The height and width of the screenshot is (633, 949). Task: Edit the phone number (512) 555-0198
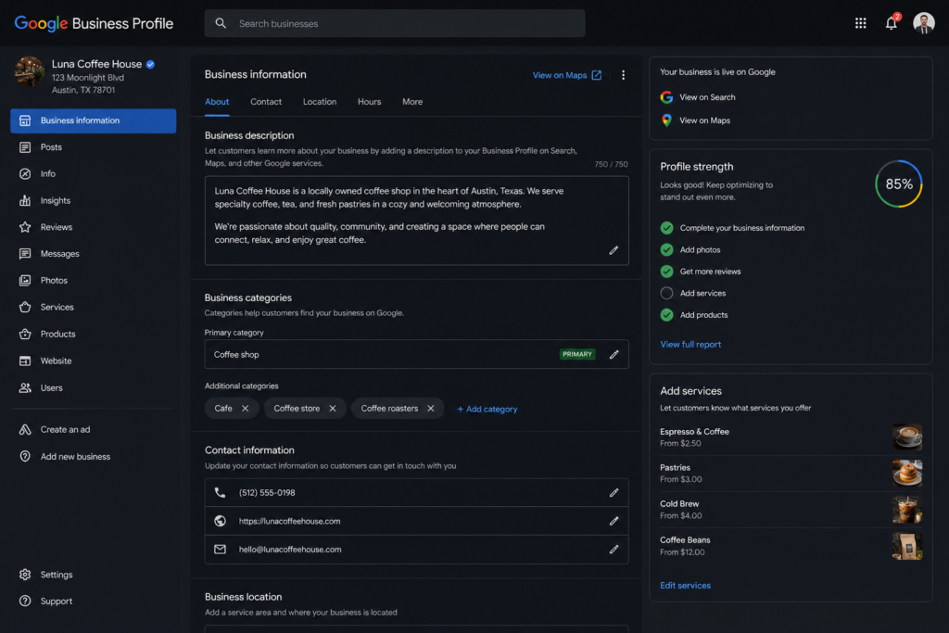tap(614, 493)
